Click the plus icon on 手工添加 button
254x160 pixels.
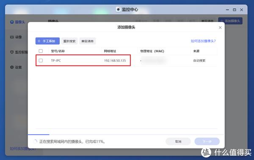point(39,41)
